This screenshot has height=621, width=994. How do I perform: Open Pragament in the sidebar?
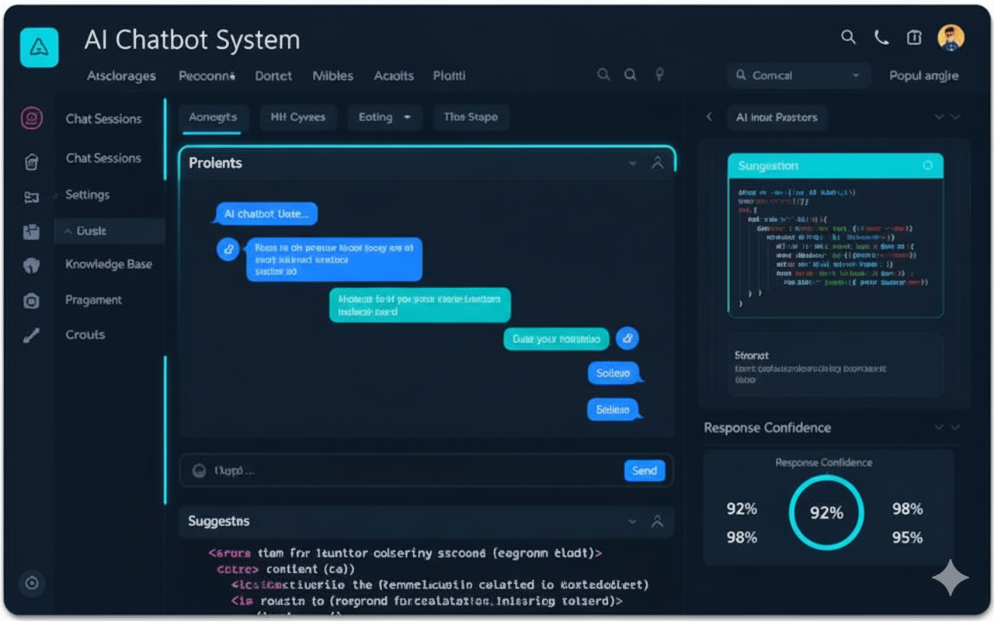[x=93, y=300]
